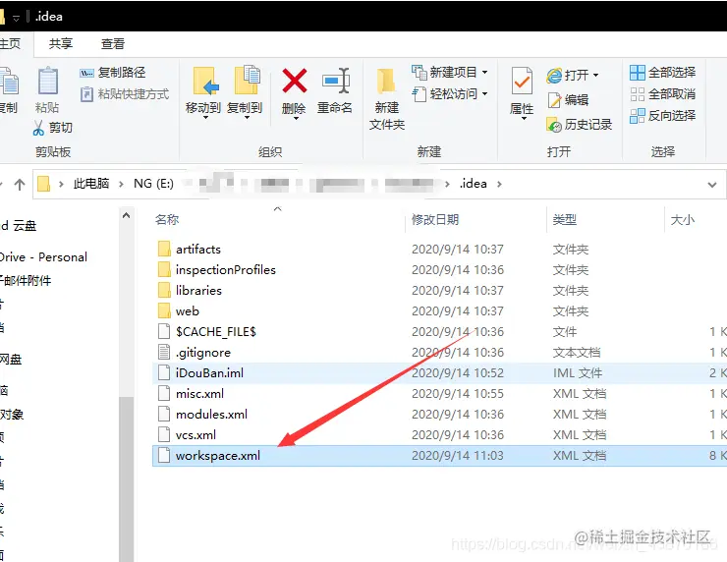Select the modules.xml file
This screenshot has width=727, height=562.
(211, 414)
